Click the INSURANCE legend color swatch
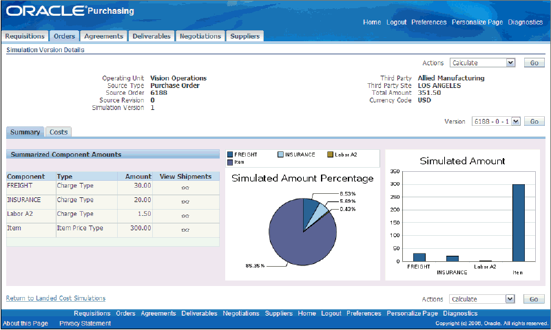The width and height of the screenshot is (551, 330). pyautogui.click(x=280, y=154)
